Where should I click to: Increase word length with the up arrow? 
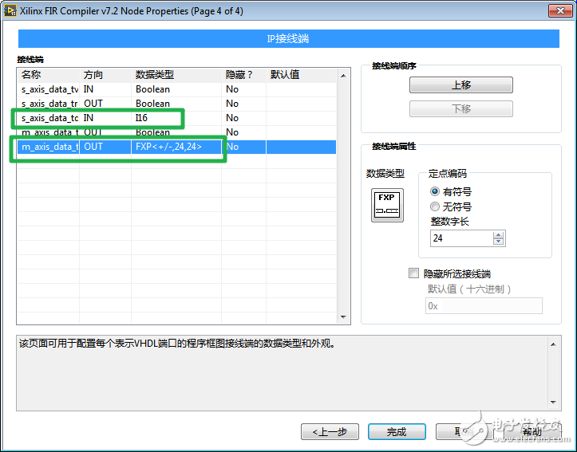pyautogui.click(x=499, y=234)
